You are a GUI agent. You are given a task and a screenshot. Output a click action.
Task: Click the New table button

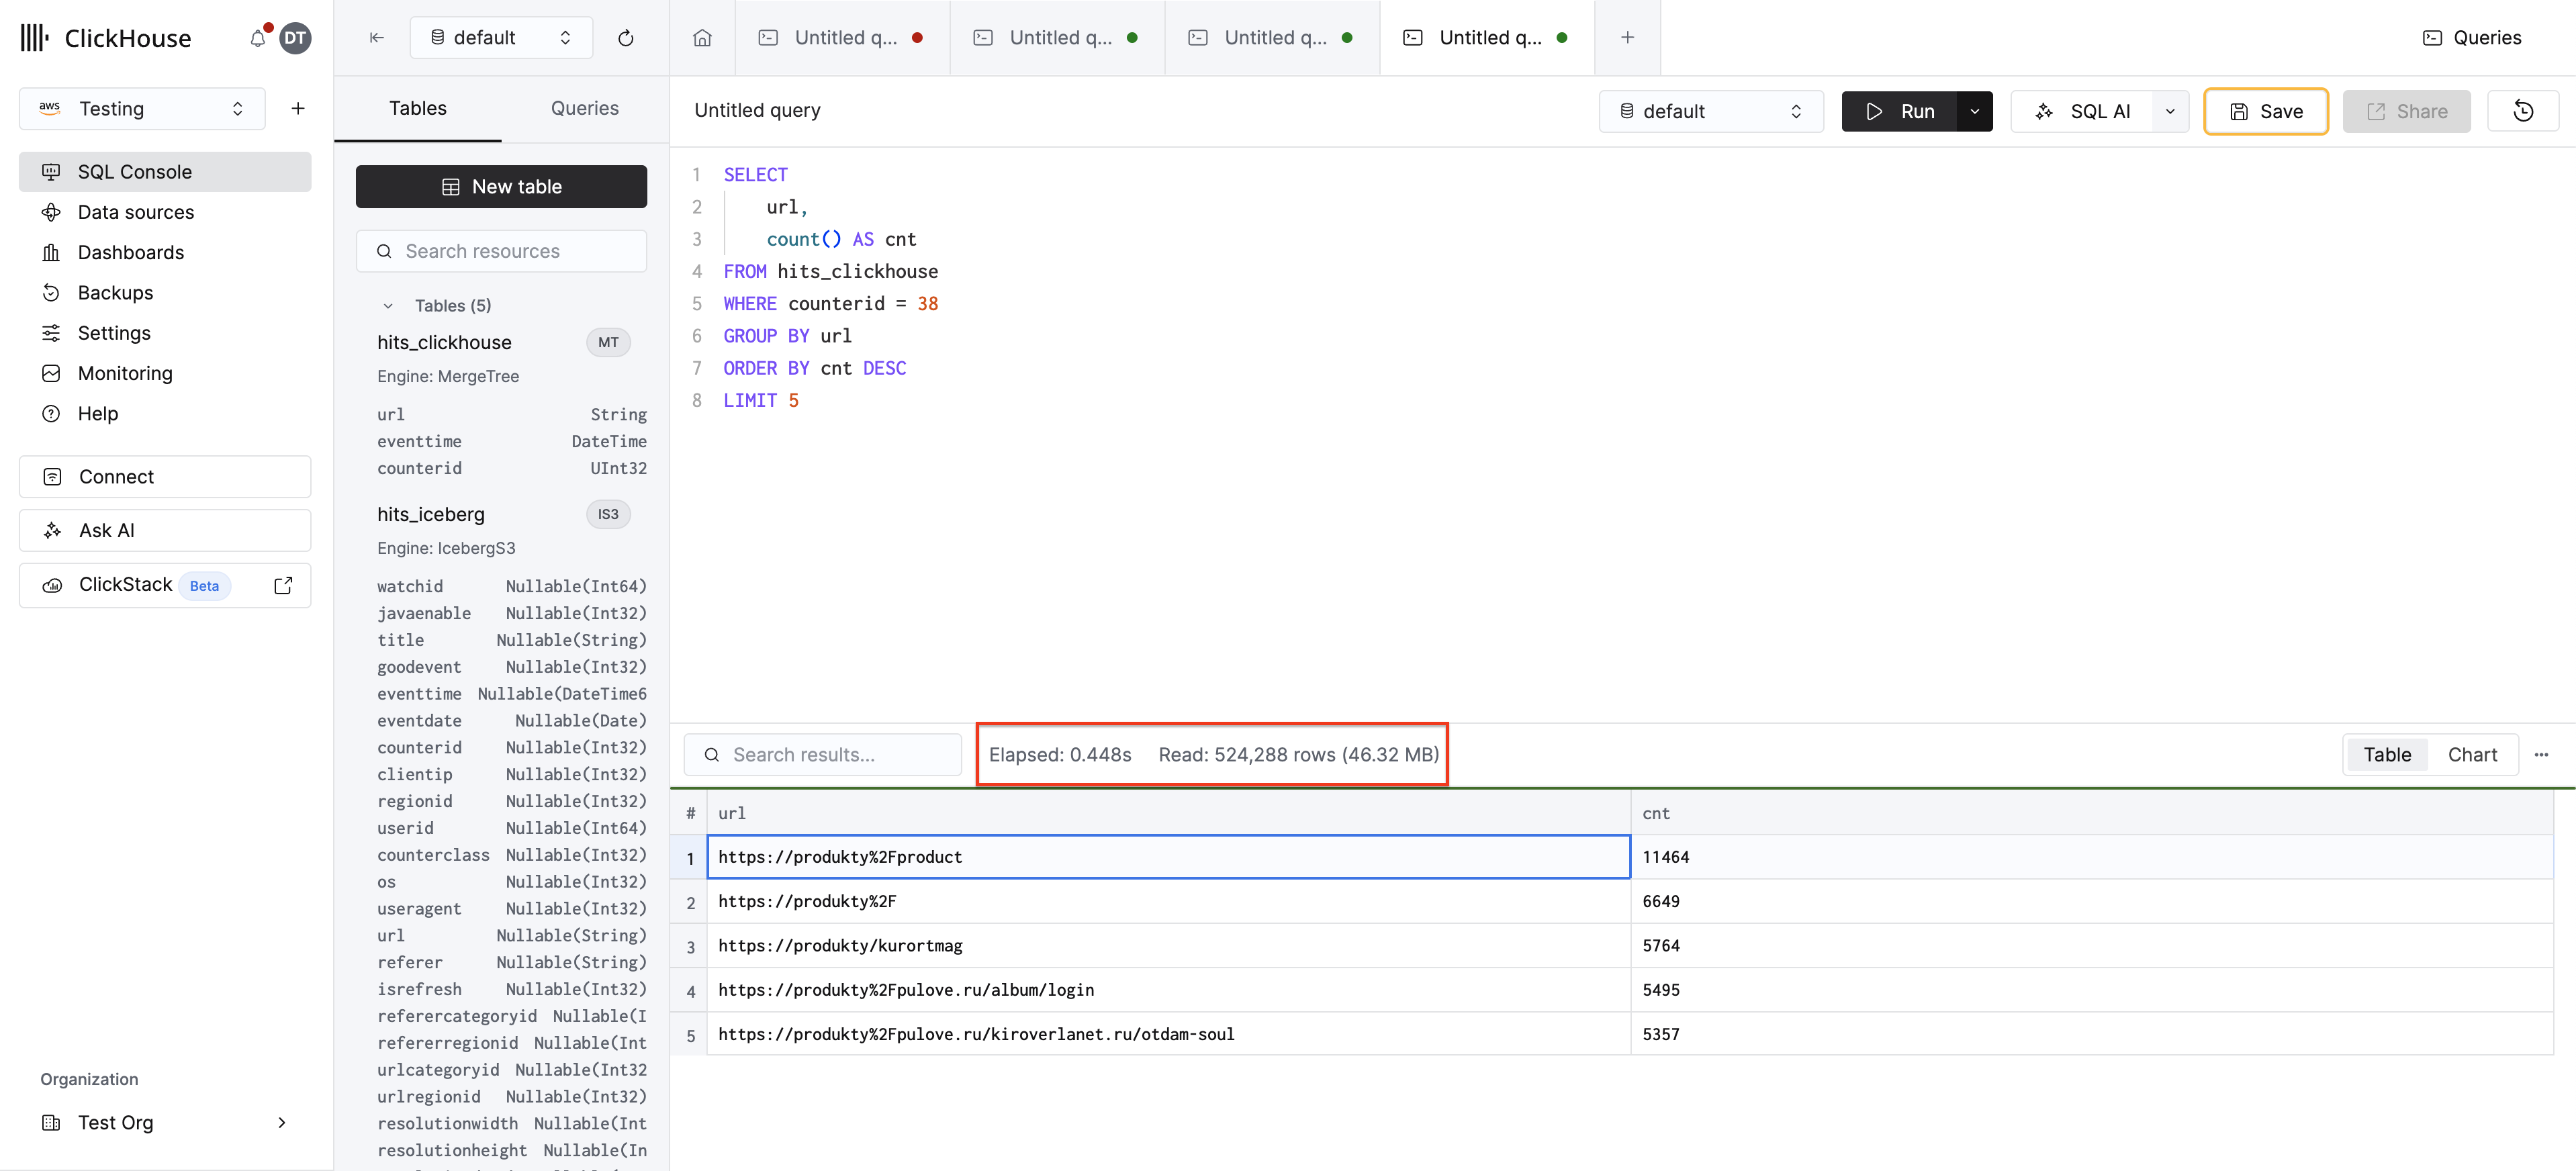click(501, 187)
